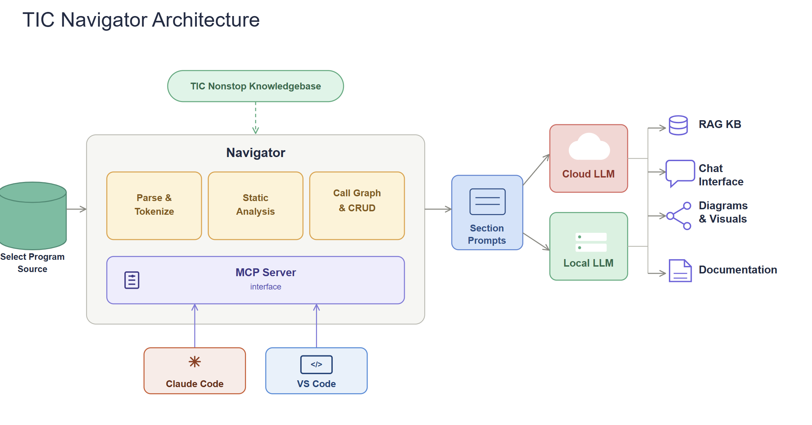Click the VS Code label
812x425 pixels.
tap(316, 384)
